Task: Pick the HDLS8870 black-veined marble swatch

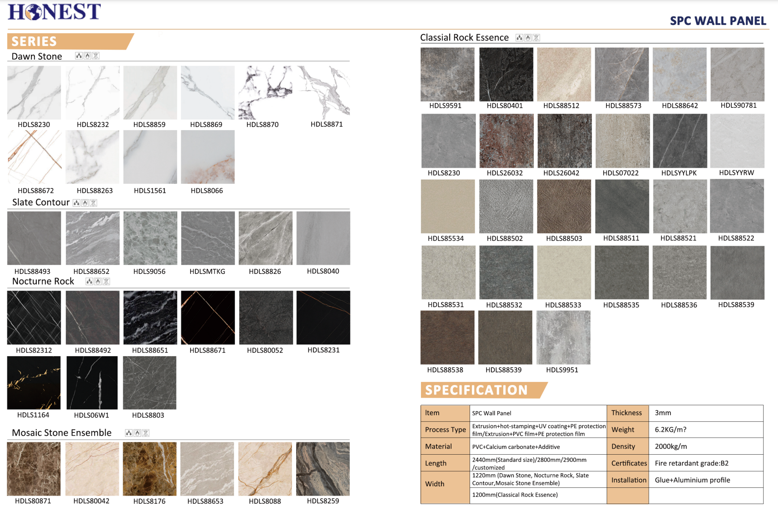Action: (x=266, y=93)
